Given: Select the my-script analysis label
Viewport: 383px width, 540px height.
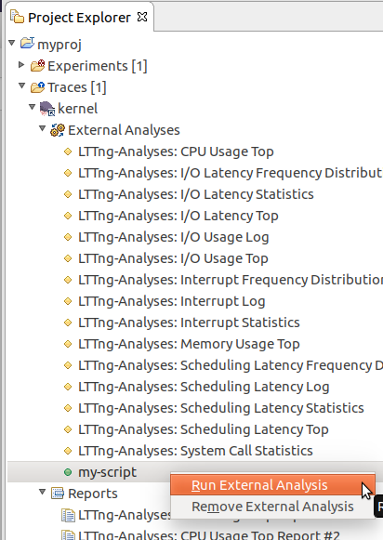Looking at the screenshot, I should [108, 472].
